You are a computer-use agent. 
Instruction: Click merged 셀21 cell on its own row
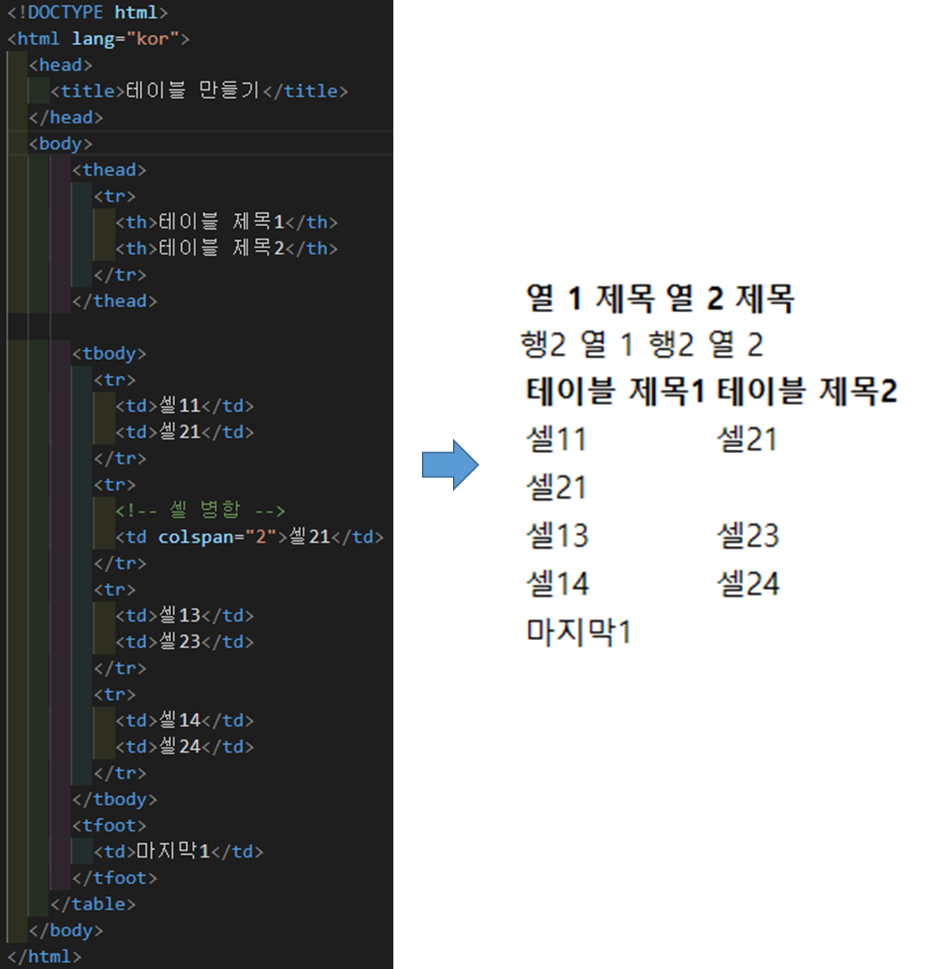click(x=556, y=487)
